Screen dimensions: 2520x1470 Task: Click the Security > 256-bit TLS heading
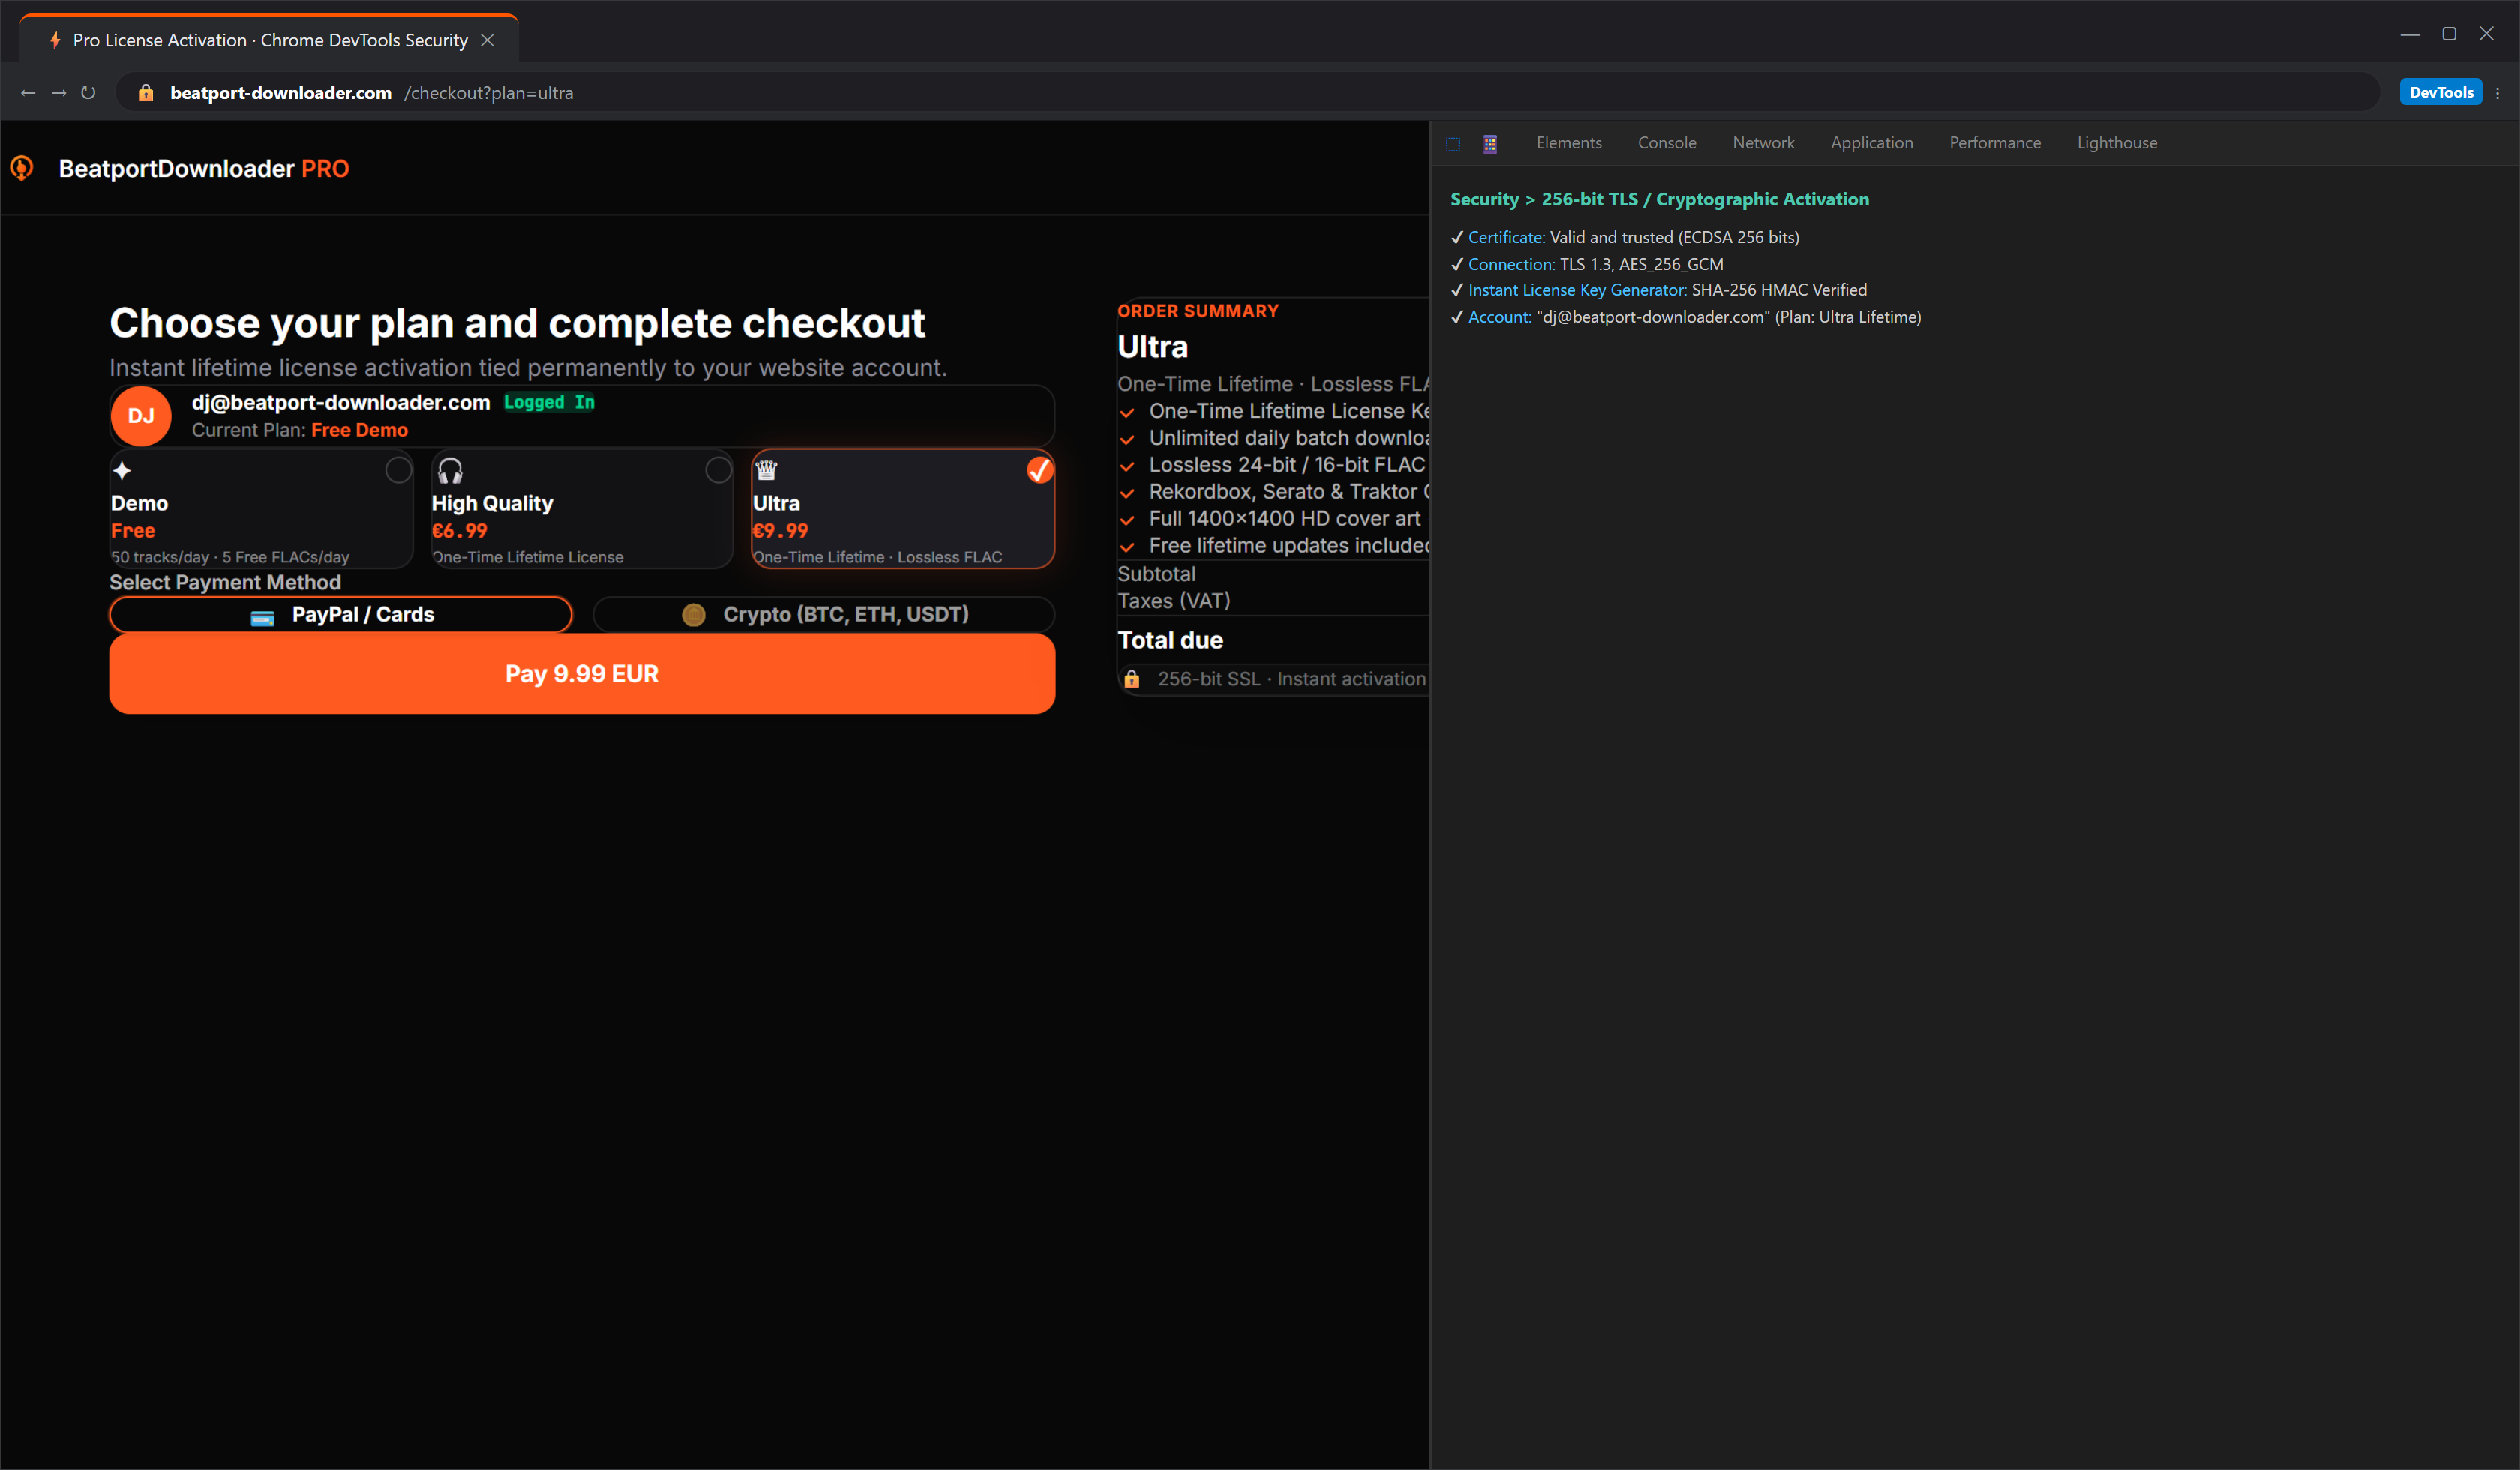[x=1660, y=200]
